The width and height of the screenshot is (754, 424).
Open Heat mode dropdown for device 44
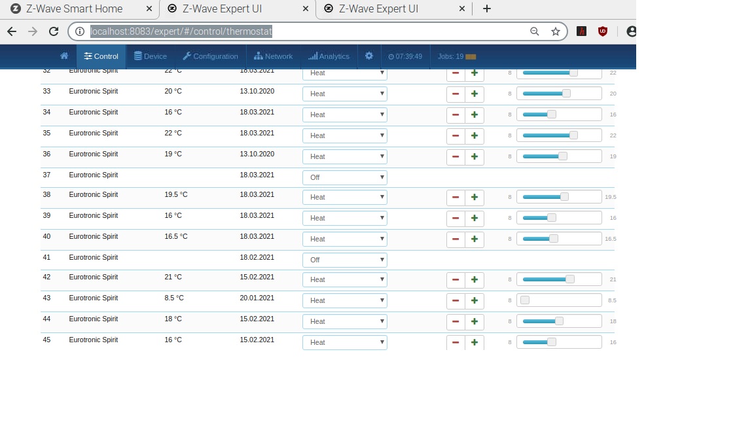click(x=344, y=321)
